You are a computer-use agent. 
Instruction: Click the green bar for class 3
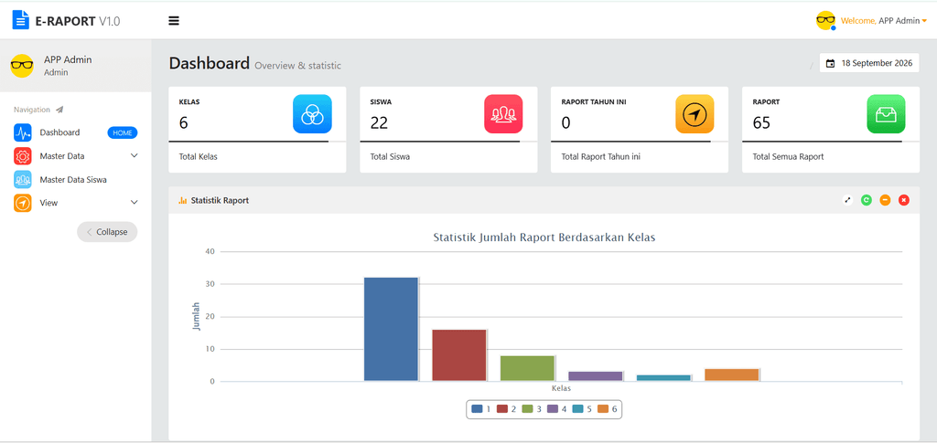pos(528,368)
